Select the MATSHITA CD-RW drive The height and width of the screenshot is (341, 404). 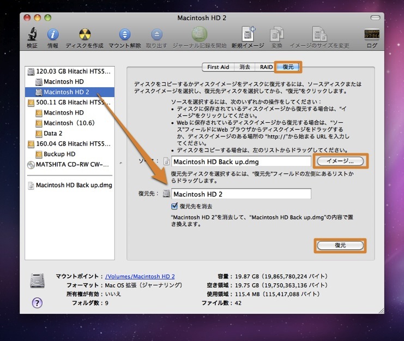point(70,164)
